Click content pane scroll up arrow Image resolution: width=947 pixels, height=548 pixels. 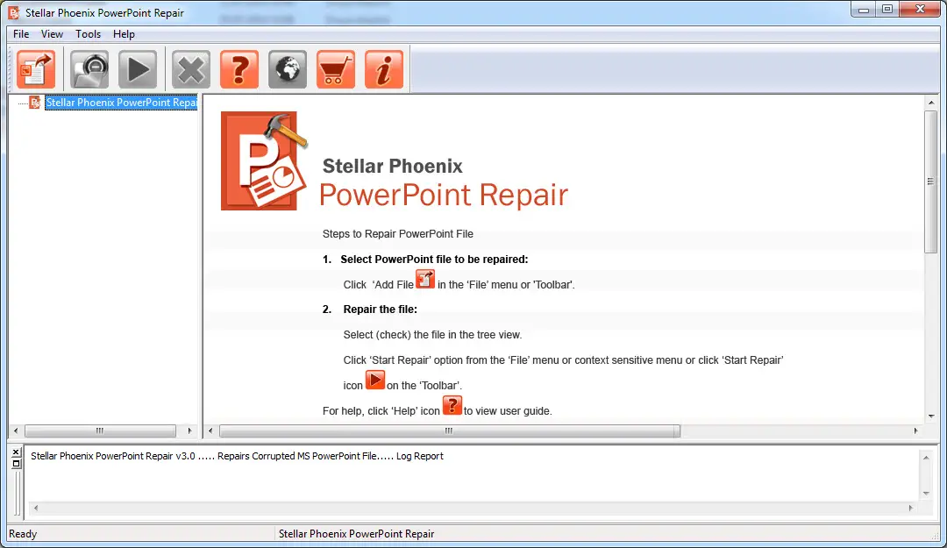click(x=931, y=103)
